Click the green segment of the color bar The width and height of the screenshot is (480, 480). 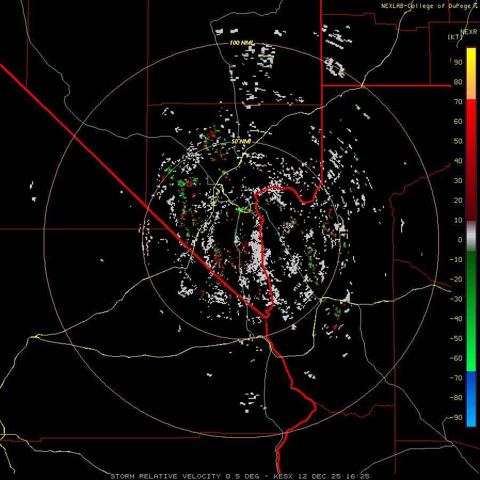click(471, 311)
